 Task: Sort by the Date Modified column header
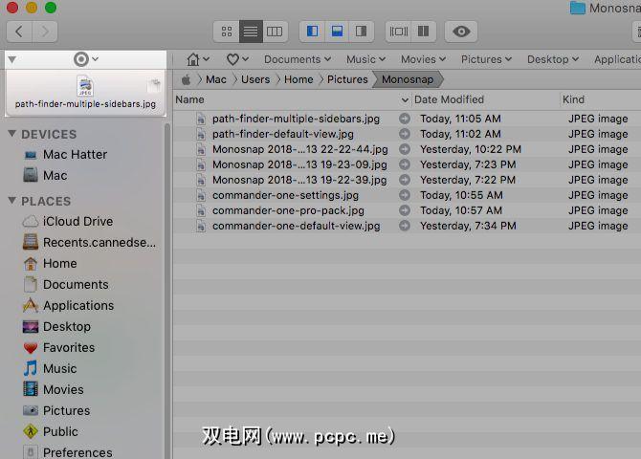click(x=449, y=99)
